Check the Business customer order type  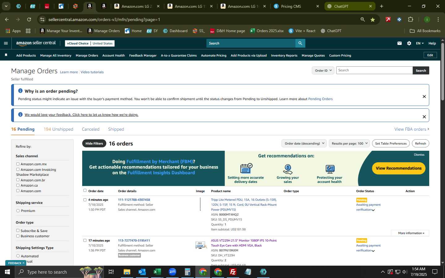[x=18, y=236]
